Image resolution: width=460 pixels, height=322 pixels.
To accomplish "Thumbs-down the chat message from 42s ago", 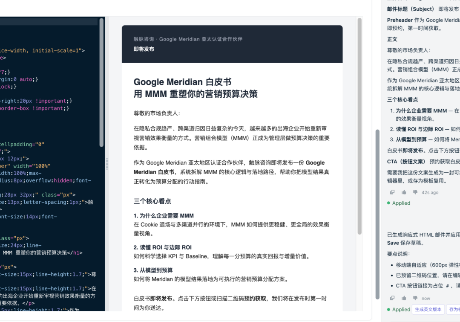I will pyautogui.click(x=415, y=192).
